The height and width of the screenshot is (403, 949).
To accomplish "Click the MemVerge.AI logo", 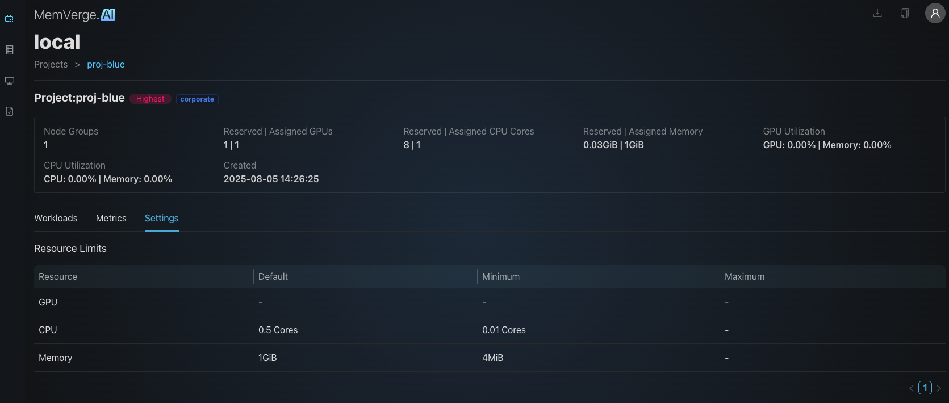I will tap(74, 15).
